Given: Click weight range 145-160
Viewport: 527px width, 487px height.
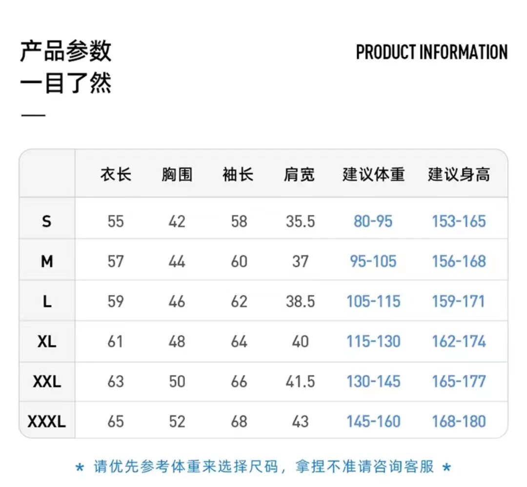Looking at the screenshot, I should [x=373, y=422].
